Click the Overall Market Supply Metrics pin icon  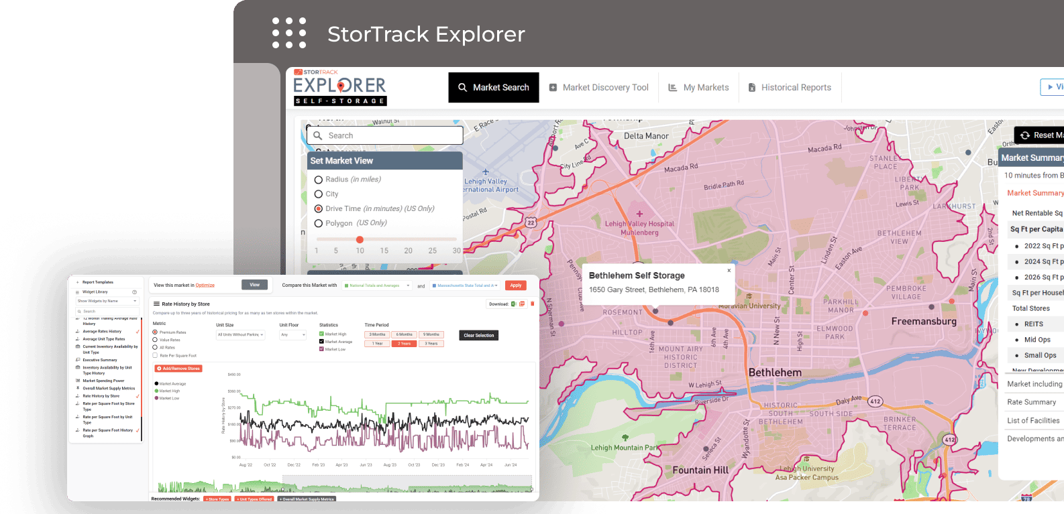pyautogui.click(x=78, y=388)
